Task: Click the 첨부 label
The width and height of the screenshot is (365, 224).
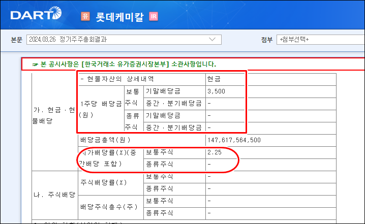Action: 267,40
